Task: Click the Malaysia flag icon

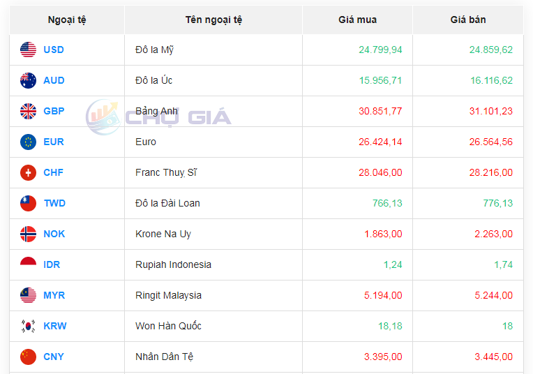Action: 28,295
